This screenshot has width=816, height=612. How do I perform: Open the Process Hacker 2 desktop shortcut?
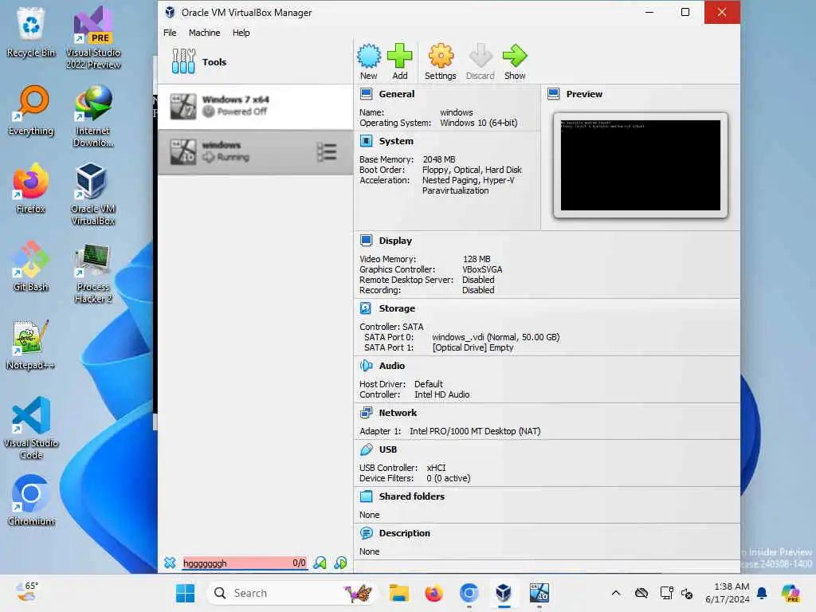pyautogui.click(x=92, y=273)
